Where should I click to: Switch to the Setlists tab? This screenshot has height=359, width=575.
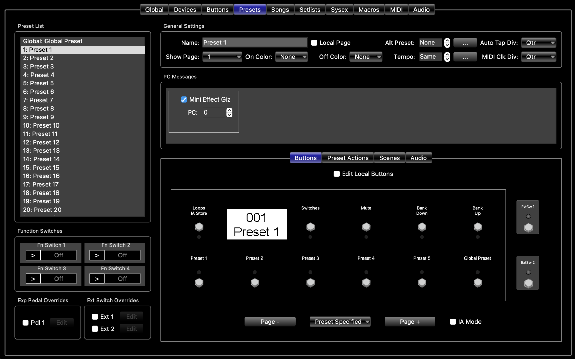(310, 10)
